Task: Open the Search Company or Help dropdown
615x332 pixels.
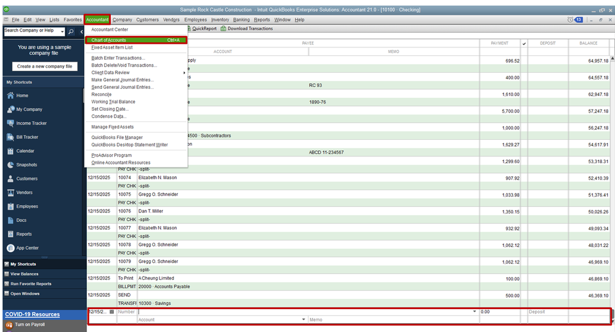Action: tap(62, 31)
